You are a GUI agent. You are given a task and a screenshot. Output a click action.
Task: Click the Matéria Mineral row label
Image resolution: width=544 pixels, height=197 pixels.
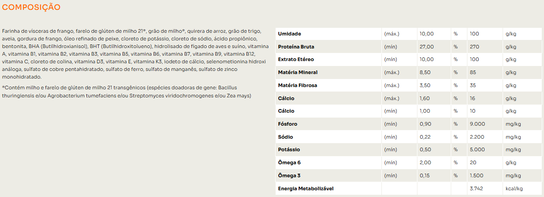click(298, 72)
